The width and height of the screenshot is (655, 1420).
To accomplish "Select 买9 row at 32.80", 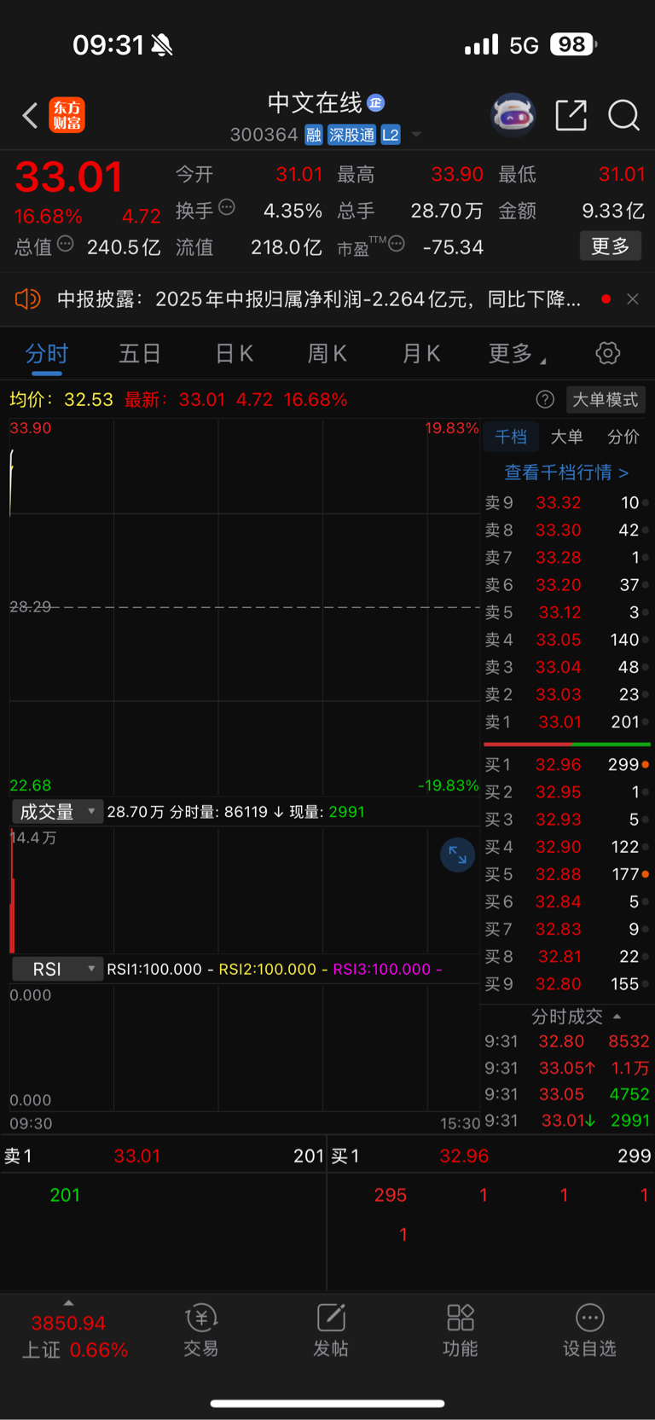I will pyautogui.click(x=566, y=983).
